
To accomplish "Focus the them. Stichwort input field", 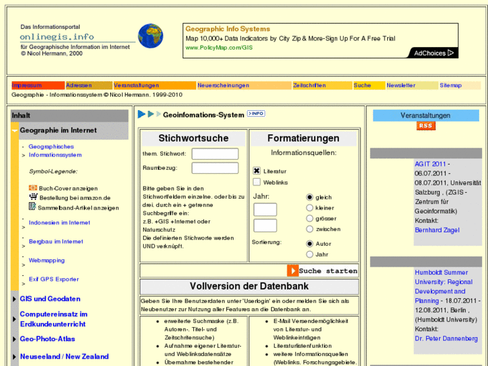I will click(215, 154).
